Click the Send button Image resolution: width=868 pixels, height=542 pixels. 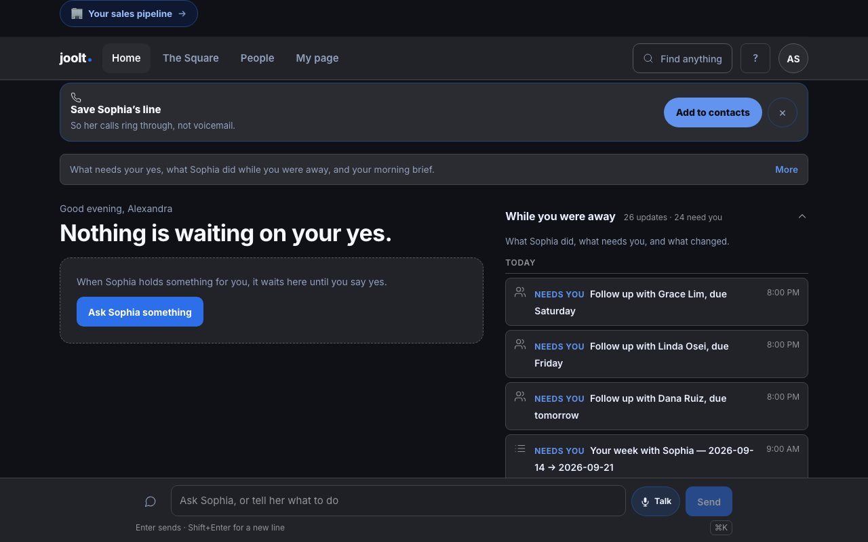(x=709, y=501)
